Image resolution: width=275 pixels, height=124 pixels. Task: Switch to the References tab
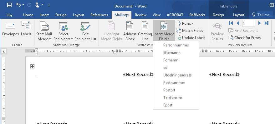pyautogui.click(x=99, y=15)
